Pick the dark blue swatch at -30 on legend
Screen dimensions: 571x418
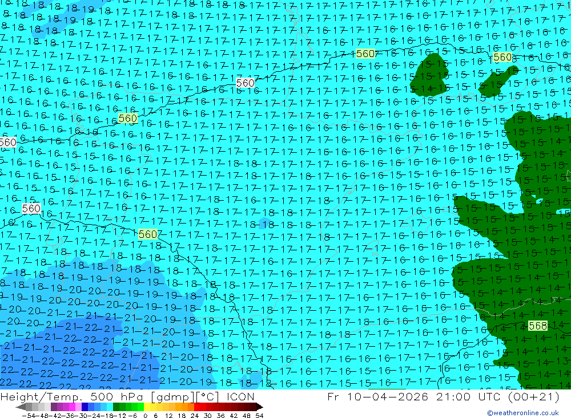(x=85, y=407)
